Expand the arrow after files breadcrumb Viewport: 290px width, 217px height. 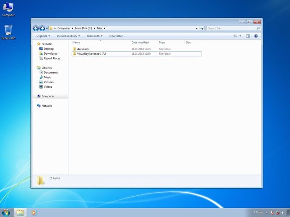104,28
